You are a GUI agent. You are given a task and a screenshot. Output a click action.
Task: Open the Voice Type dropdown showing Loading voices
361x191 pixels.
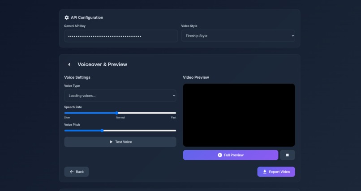(x=120, y=96)
